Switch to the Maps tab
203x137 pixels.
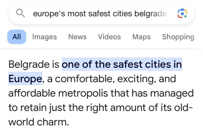tap(141, 37)
